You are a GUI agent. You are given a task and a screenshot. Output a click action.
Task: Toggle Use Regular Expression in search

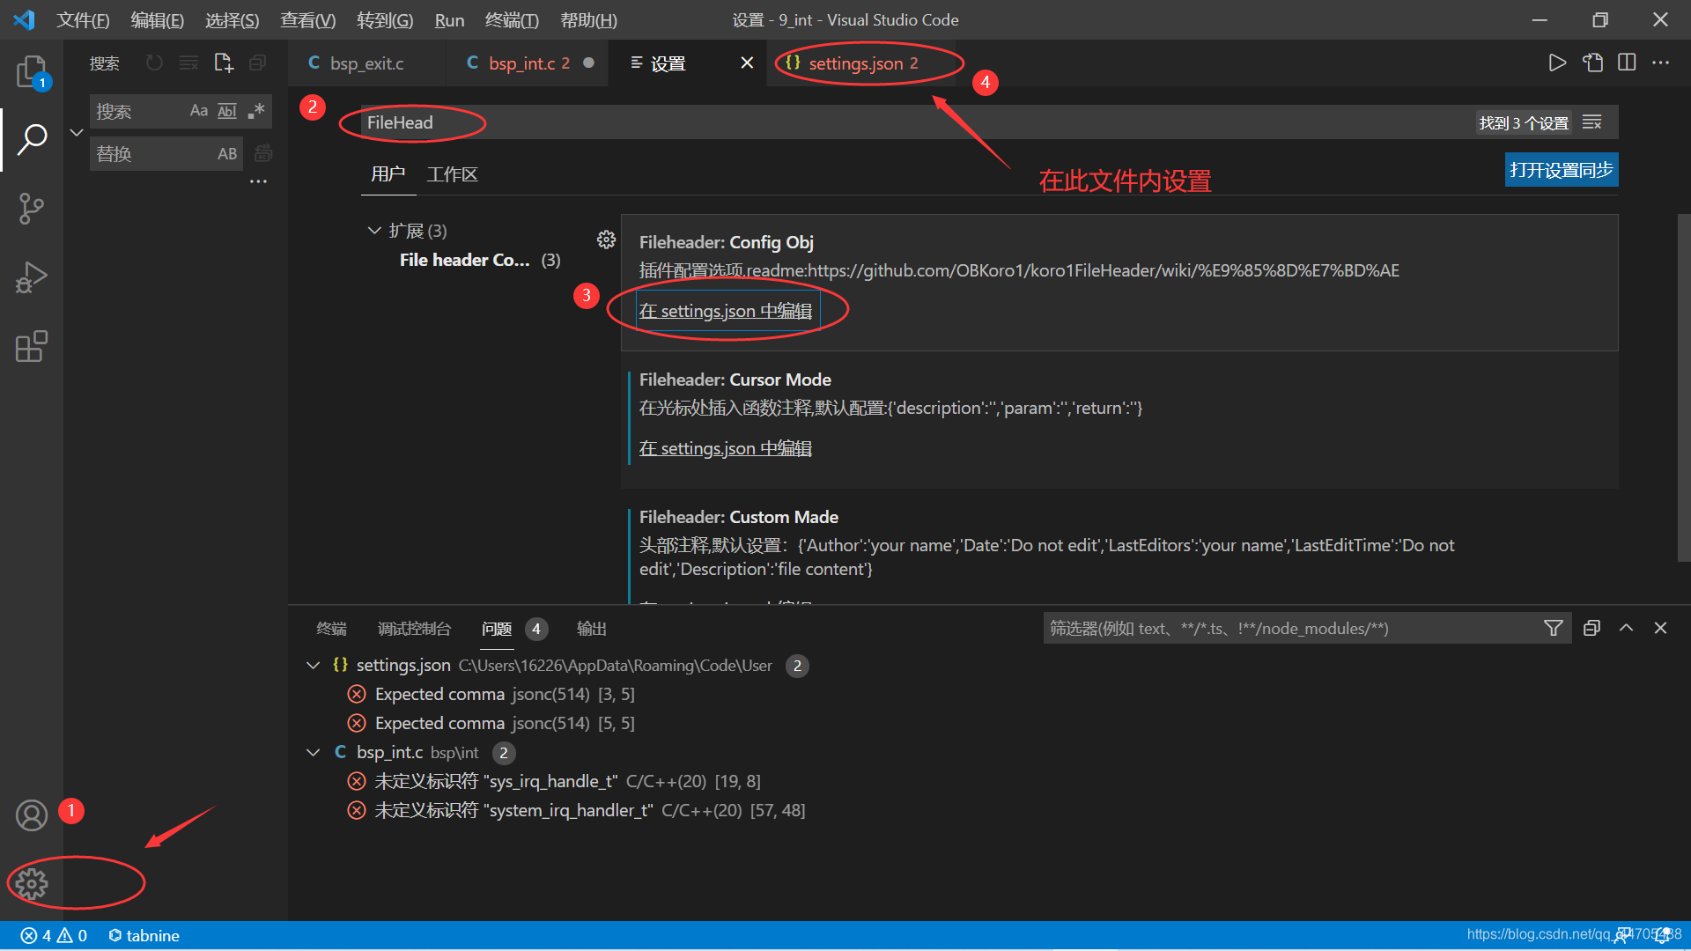pyautogui.click(x=256, y=111)
